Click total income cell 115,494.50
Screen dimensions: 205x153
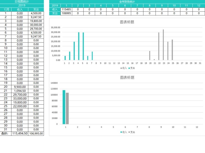pos(20,133)
